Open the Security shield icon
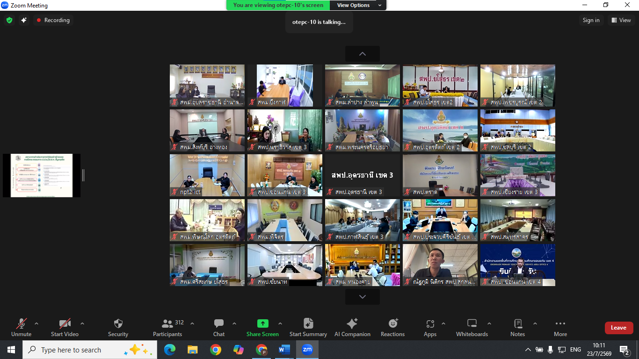 click(118, 323)
